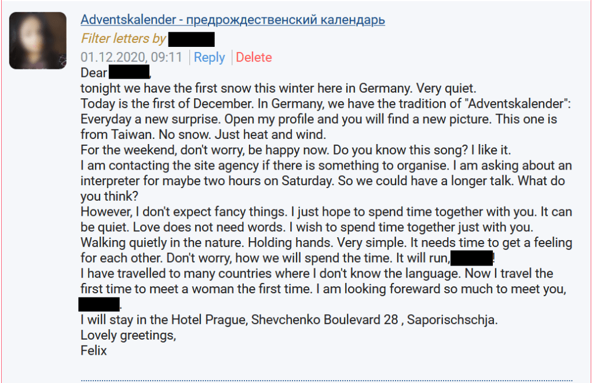Viewport: 593px width, 383px height.
Task: Click the word "Dear" in the greeting
Action: tap(94, 73)
